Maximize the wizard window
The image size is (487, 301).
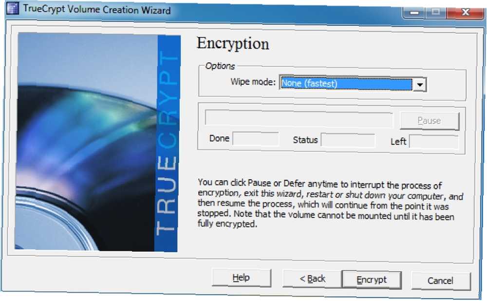click(436, 12)
